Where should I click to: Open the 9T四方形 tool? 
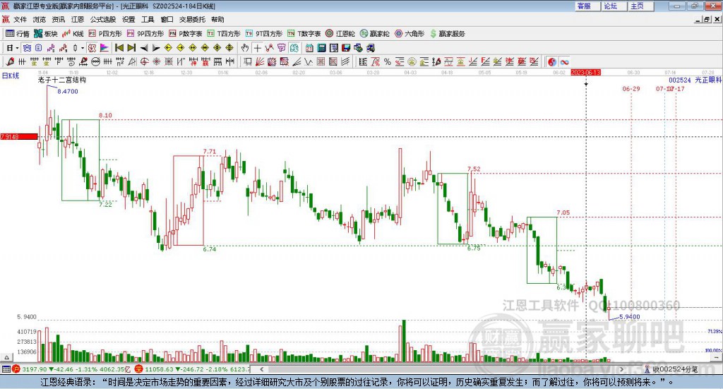coord(264,34)
